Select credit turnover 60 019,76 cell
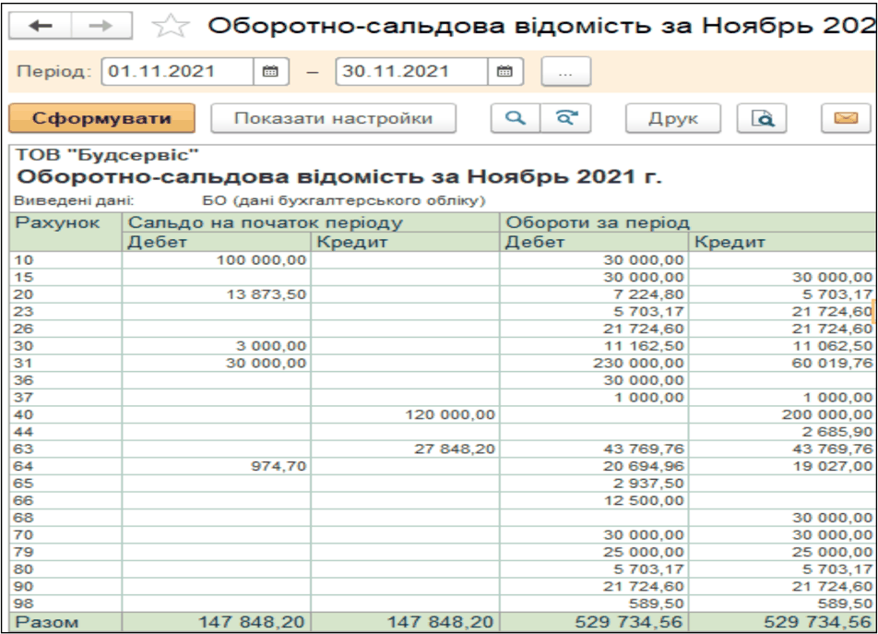Screen dimensions: 878x634 pyautogui.click(x=783, y=363)
